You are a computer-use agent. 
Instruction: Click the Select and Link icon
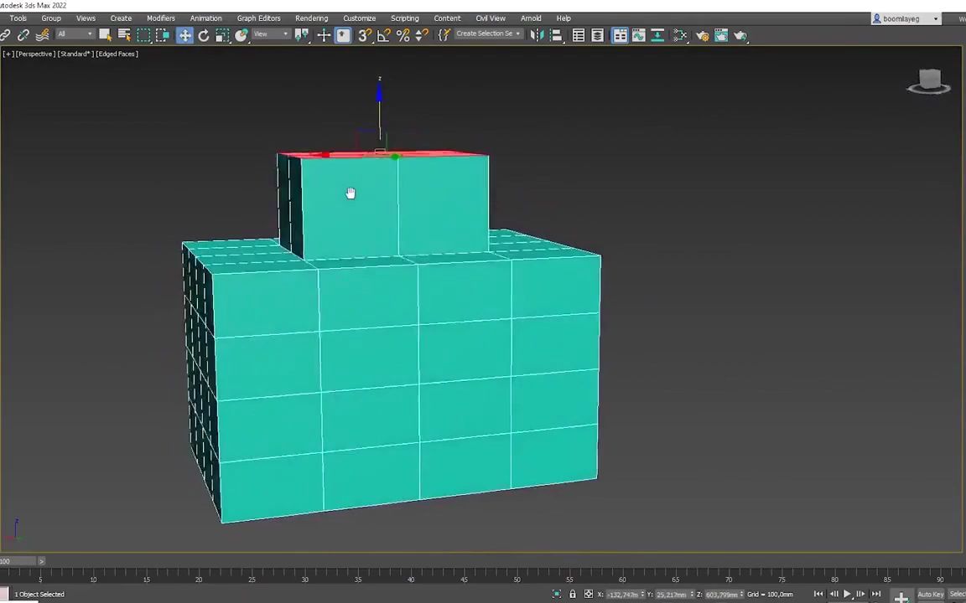[x=5, y=34]
